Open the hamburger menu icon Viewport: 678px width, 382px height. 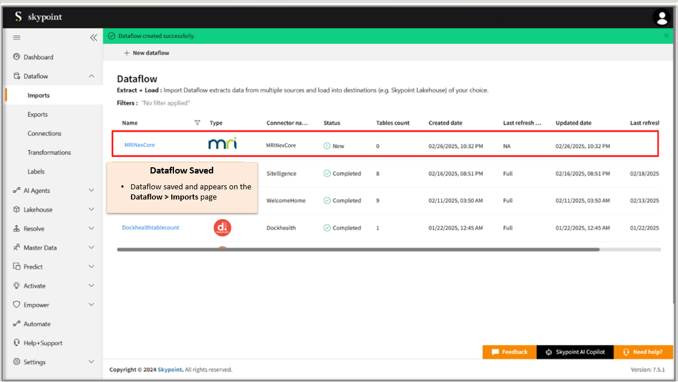coord(17,38)
